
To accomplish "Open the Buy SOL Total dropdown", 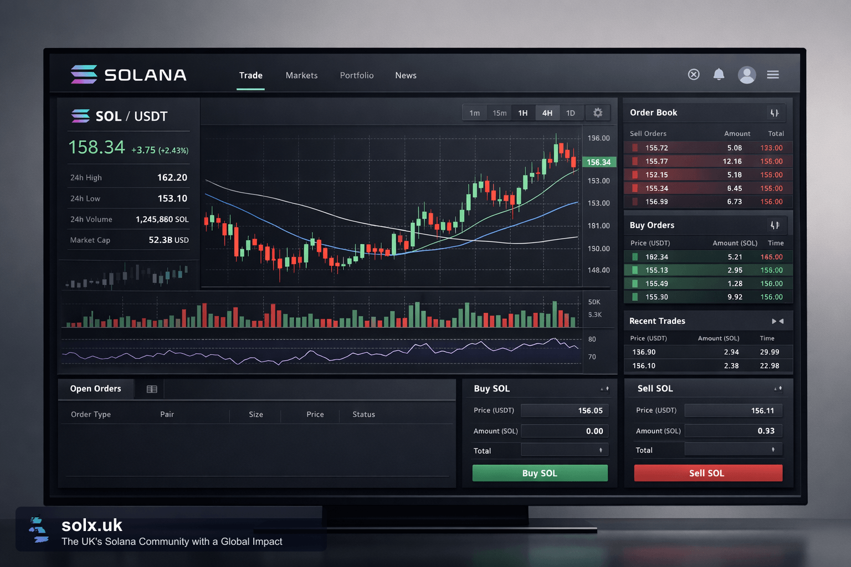I will pos(565,450).
